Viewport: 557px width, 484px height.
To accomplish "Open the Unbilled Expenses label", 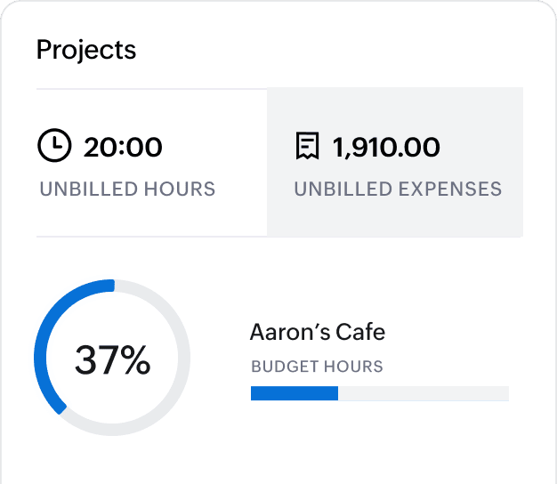I will [x=398, y=190].
